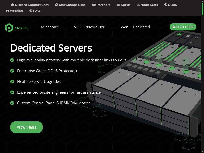Click the Partners handshake icon
This screenshot has height=153, width=204.
(94, 5)
